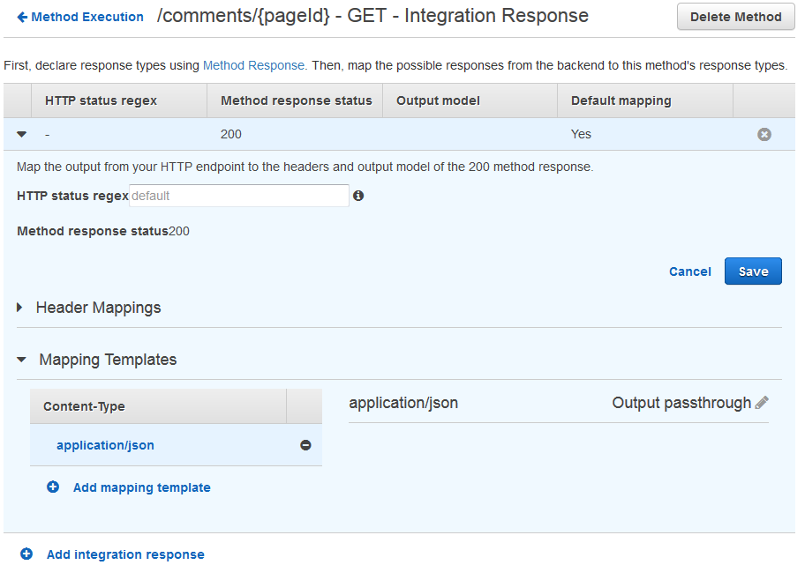Click the info icon beside regex field
This screenshot has width=805, height=565.
coord(358,196)
